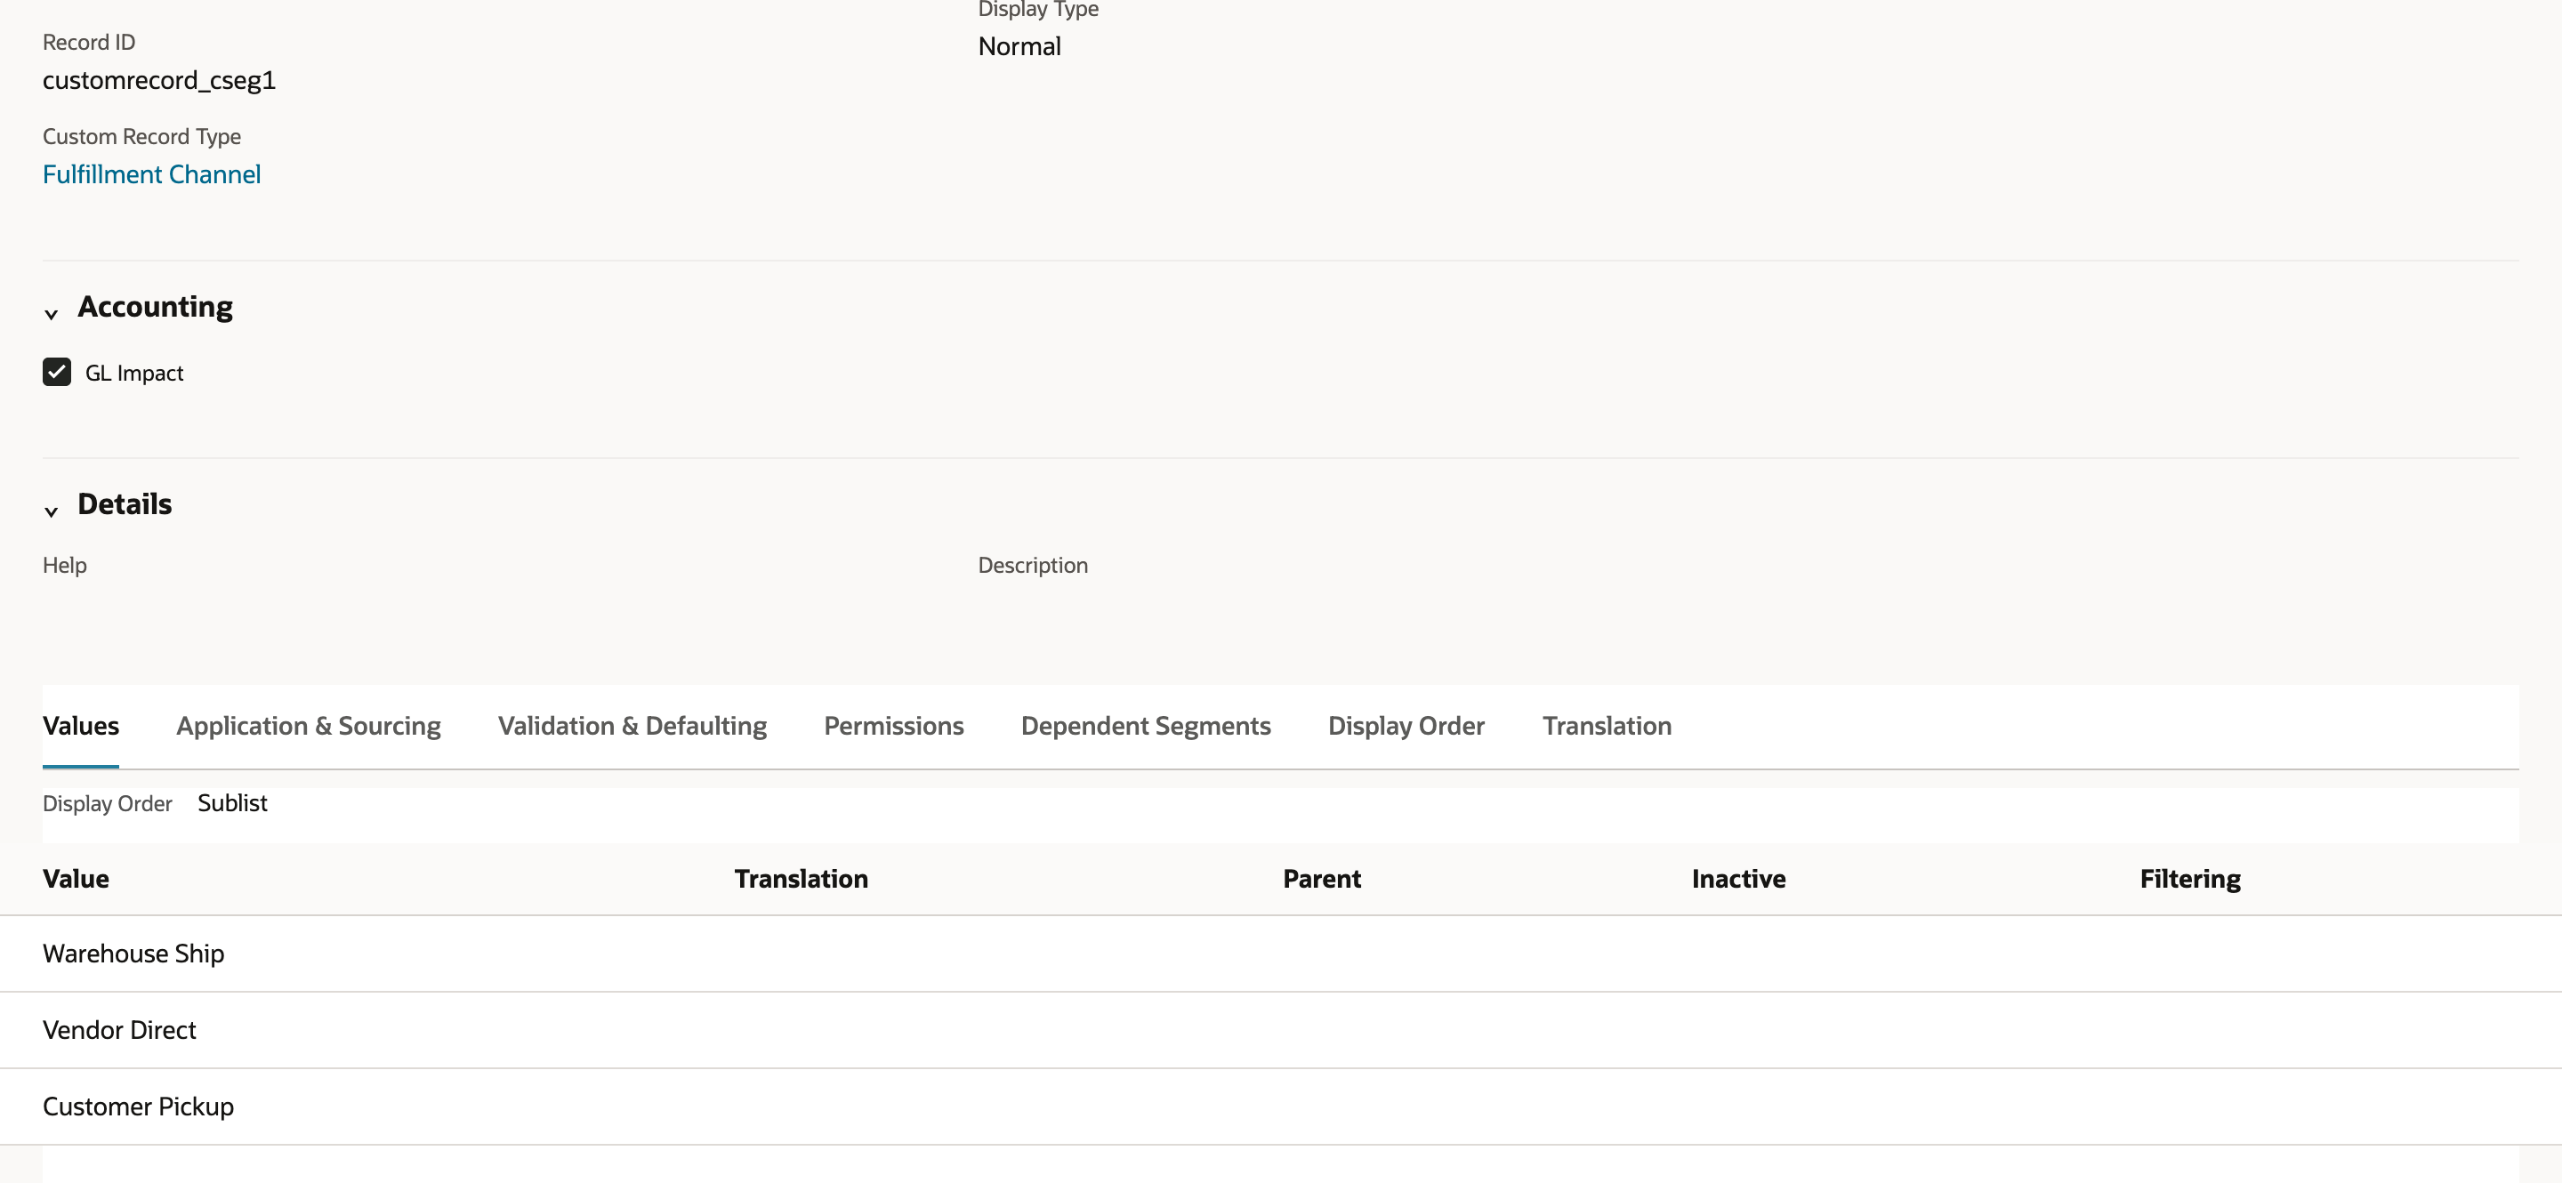Open the Display Order tab
The image size is (2562, 1183).
1406,726
